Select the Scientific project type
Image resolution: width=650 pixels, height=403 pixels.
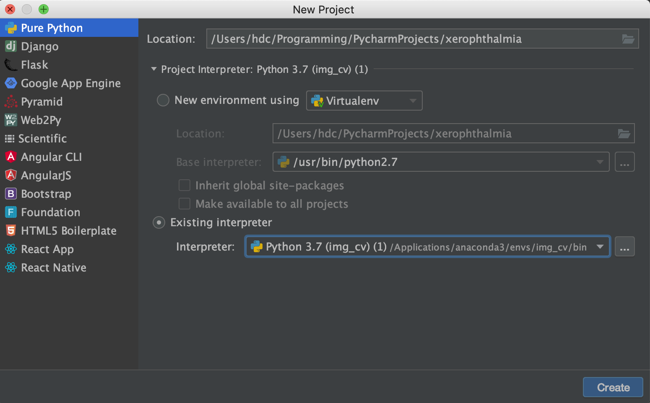(x=69, y=138)
